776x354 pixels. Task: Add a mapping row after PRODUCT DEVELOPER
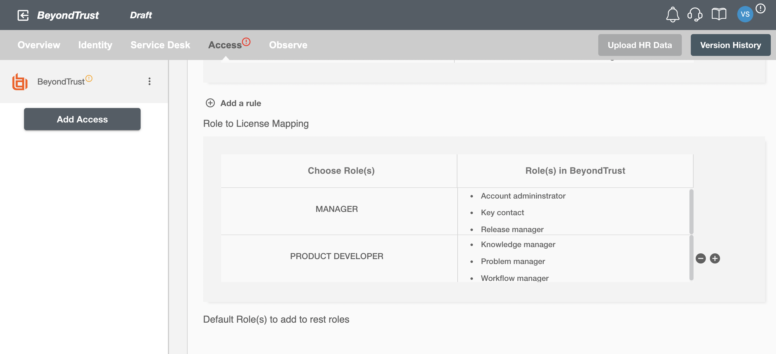pos(715,258)
